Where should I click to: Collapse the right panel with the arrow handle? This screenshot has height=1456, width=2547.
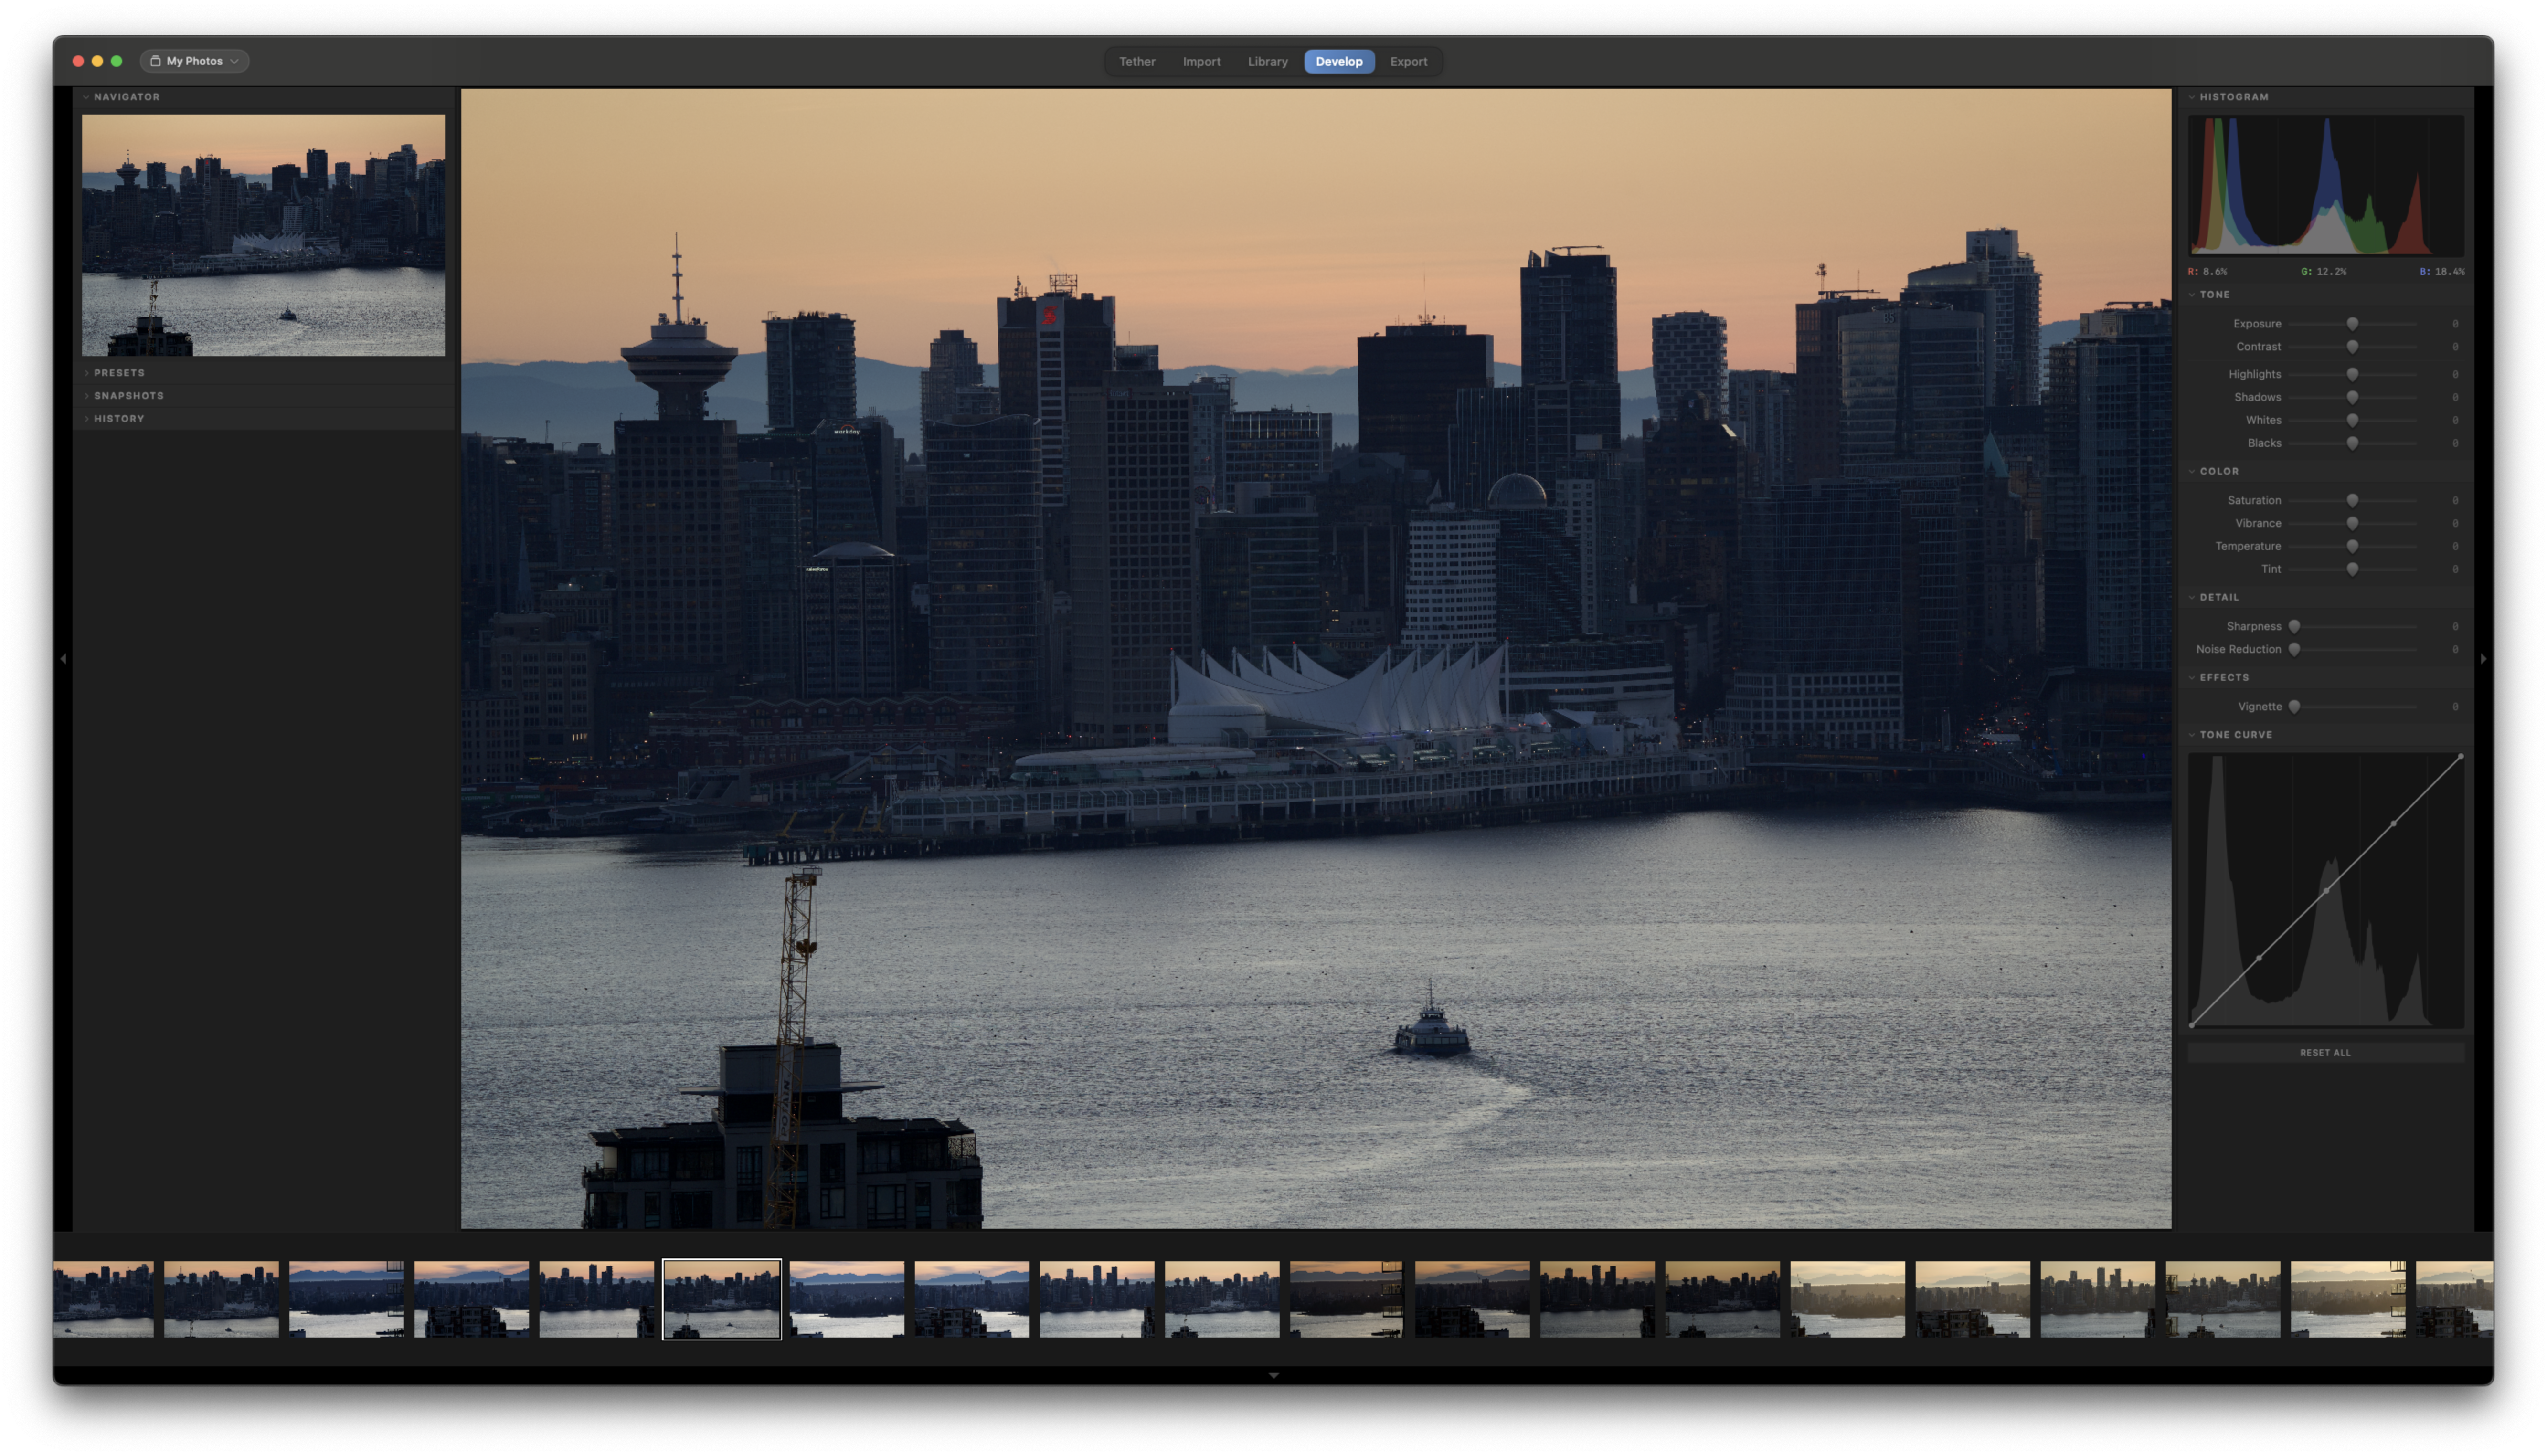tap(2483, 658)
